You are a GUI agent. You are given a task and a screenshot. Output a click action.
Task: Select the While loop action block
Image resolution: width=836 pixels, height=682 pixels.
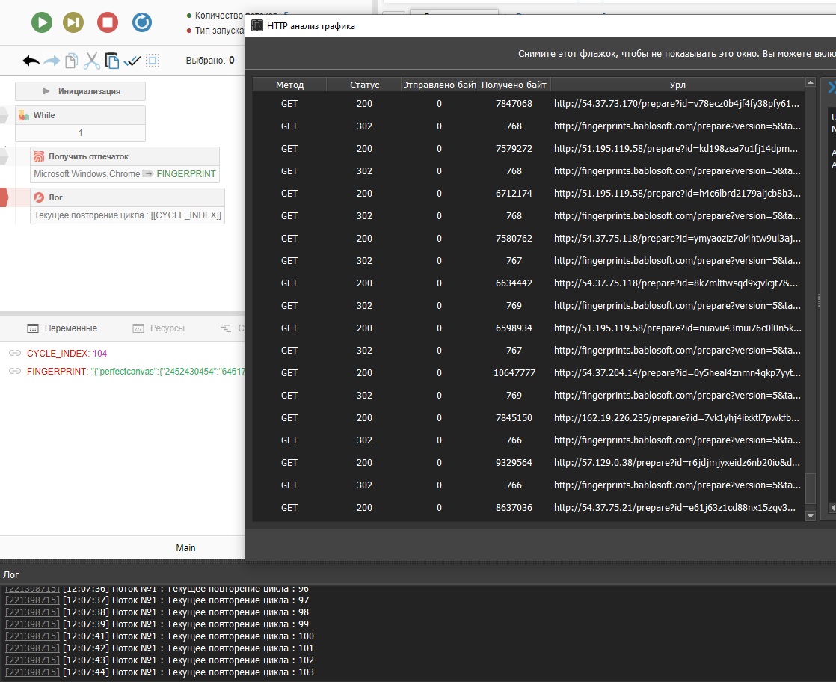[x=80, y=116]
